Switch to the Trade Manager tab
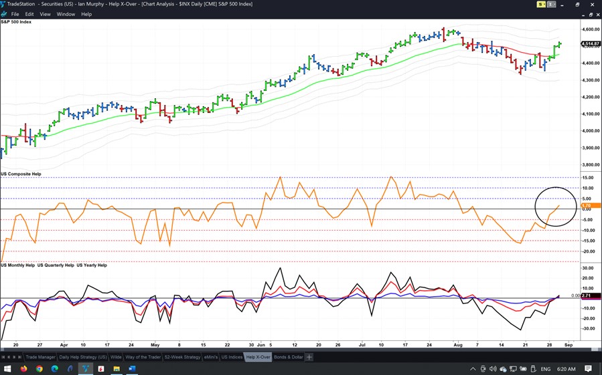Image resolution: width=602 pixels, height=375 pixels. coord(40,357)
